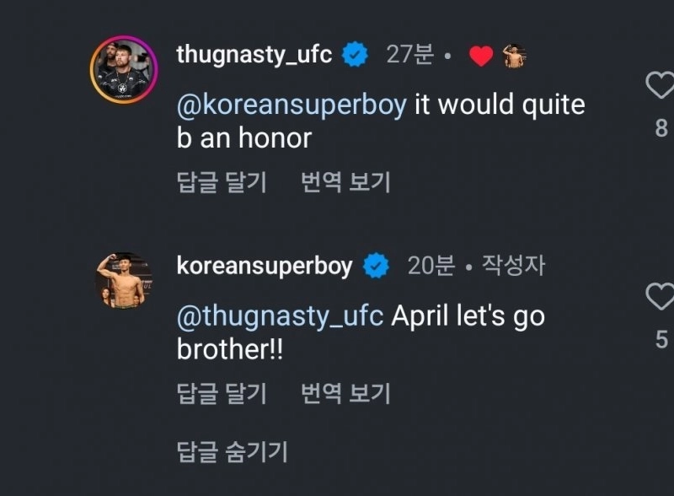Open the thugnasty_ufc username link
The image size is (674, 496).
254,56
